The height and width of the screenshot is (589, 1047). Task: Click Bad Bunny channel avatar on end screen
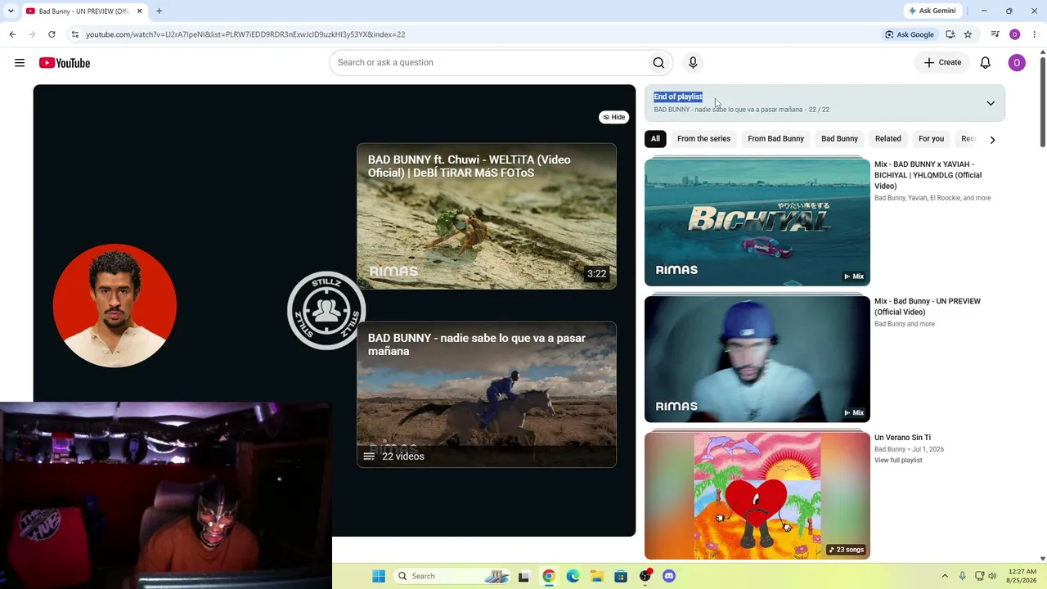coord(115,305)
